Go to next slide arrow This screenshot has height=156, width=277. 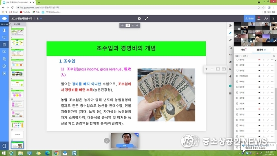click(137, 25)
